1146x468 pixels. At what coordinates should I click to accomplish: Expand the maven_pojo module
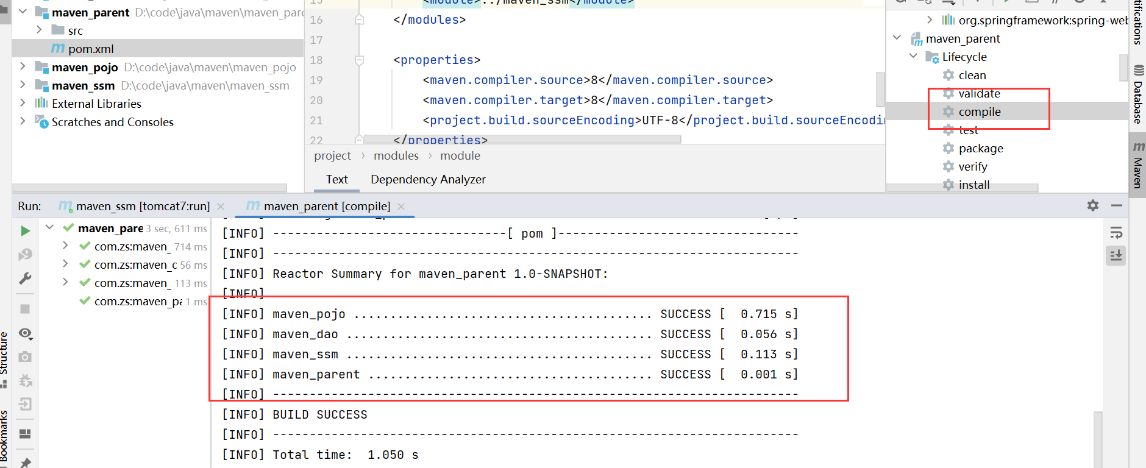pos(23,66)
